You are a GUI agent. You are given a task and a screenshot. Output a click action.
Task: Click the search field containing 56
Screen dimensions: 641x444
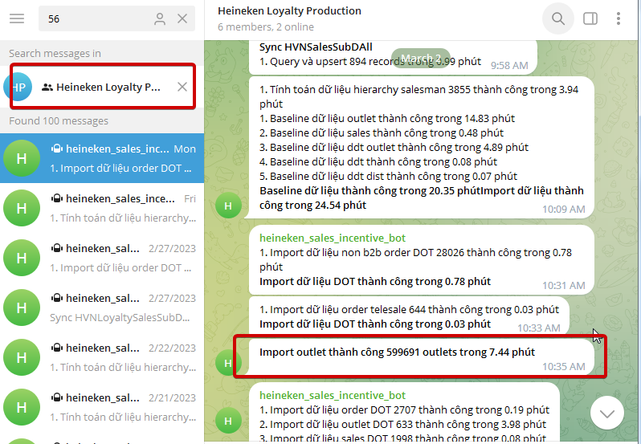pos(116,18)
